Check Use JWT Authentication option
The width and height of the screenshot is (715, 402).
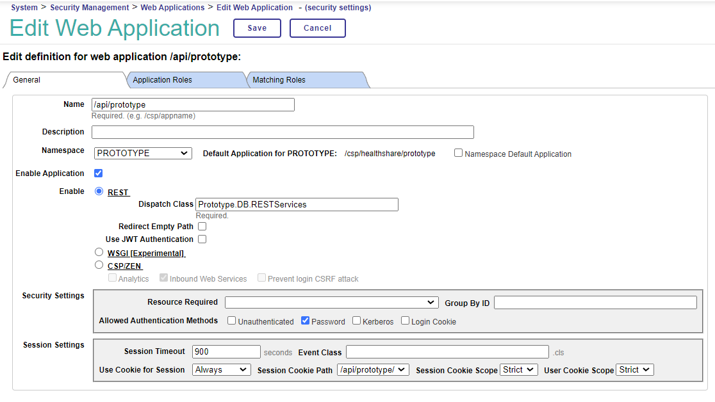(x=202, y=239)
